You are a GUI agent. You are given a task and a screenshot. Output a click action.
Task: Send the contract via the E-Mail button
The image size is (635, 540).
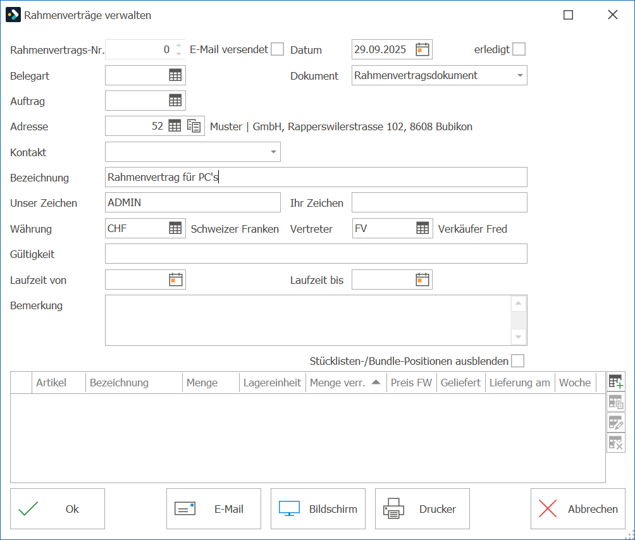coord(214,509)
